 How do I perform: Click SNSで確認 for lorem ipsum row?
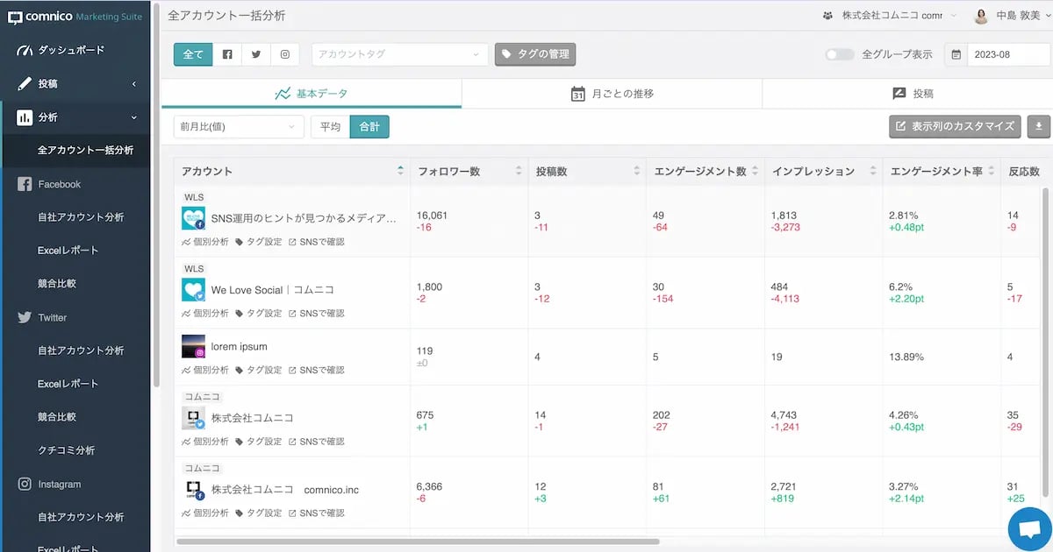[317, 370]
